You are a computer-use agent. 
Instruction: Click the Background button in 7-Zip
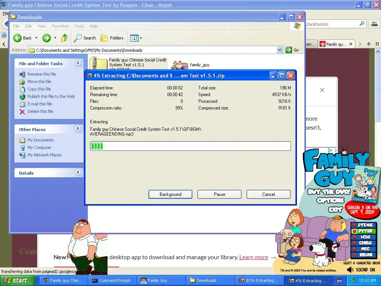(170, 194)
